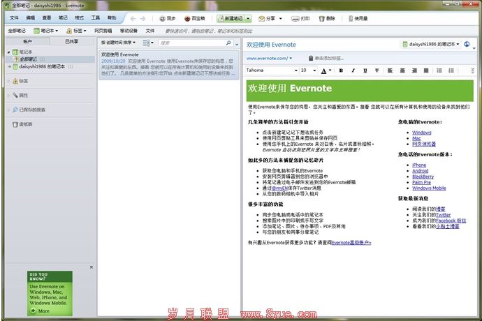The image size is (482, 321).
Task: Delete the note with 删除
Action: pos(327,19)
